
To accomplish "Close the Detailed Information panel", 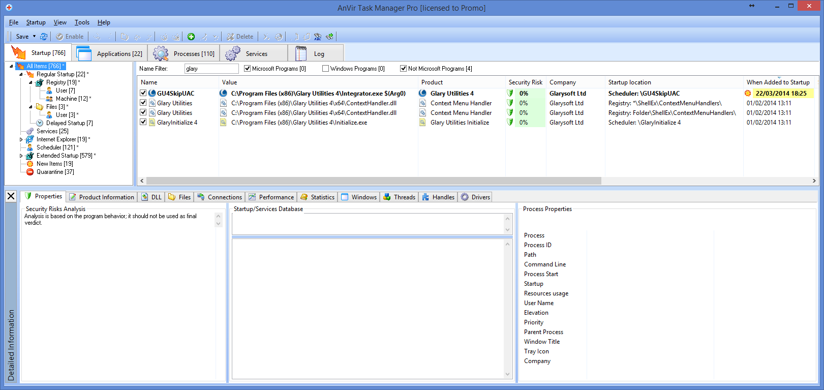I will tap(11, 196).
